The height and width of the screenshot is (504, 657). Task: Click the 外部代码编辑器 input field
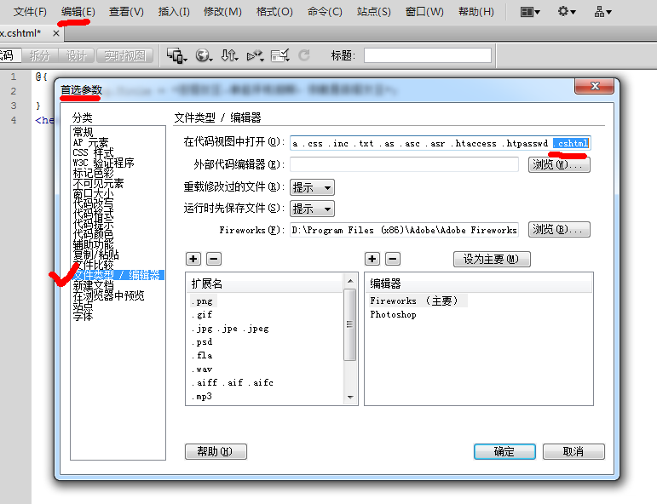tap(404, 164)
